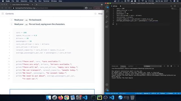Screen dimensions: 181x101
Task: Open the Selection menu in menu bar
Action: [24, 1]
